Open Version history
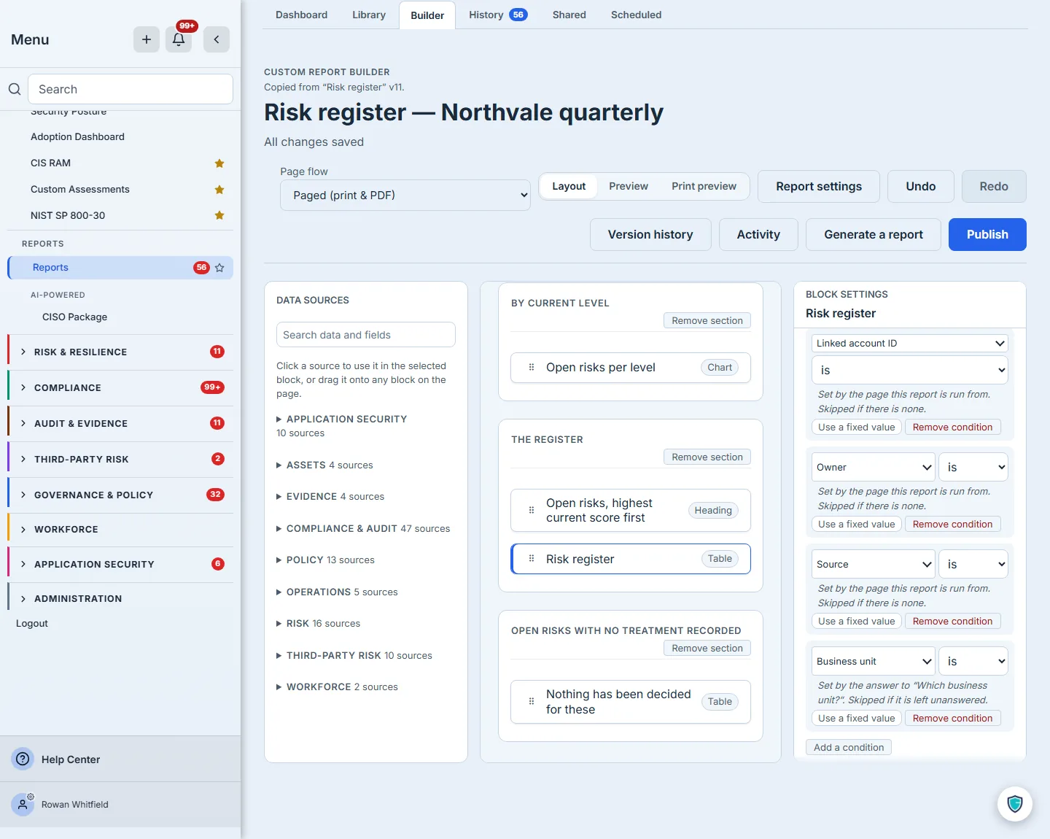This screenshot has width=1050, height=839. (650, 235)
